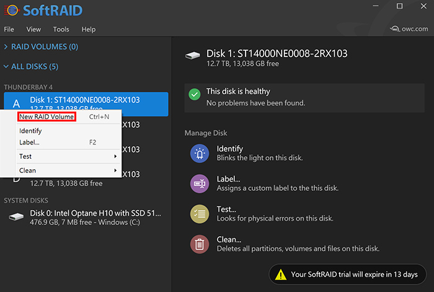Click Clean... under Manage Disk

pos(229,239)
